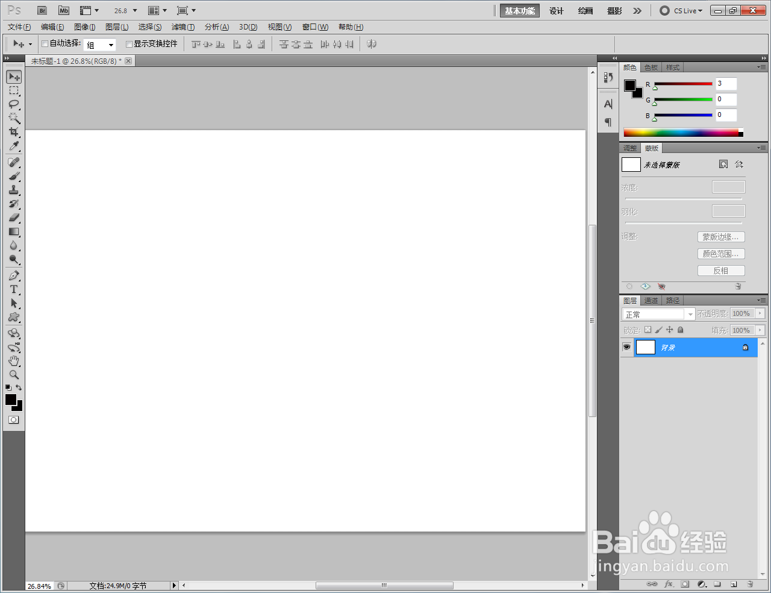
Task: Switch to Design workspace
Action: tap(556, 11)
